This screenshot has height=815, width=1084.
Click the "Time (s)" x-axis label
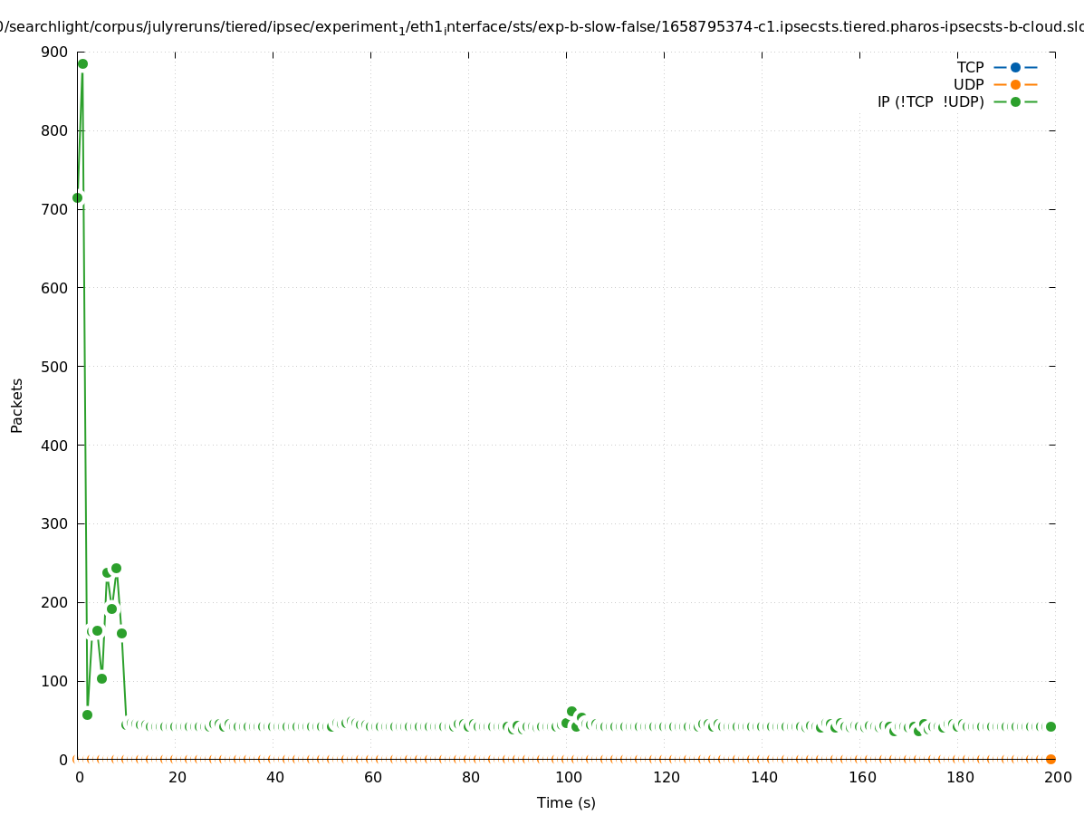point(566,802)
